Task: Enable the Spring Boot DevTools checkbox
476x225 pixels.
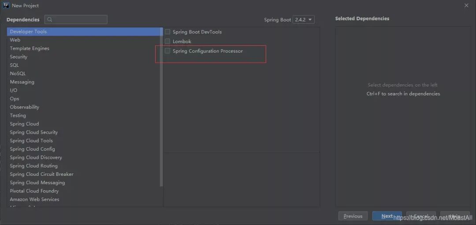Action: [167, 32]
